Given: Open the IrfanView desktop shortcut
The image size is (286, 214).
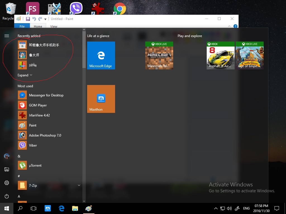Looking at the screenshot, I should click(98, 8).
